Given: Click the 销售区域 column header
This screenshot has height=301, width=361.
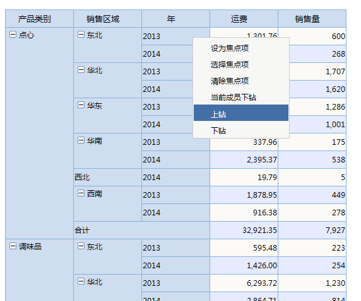Looking at the screenshot, I should click(x=107, y=19).
